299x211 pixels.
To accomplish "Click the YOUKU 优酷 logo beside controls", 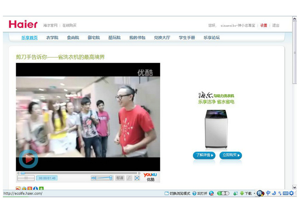I will (150, 177).
